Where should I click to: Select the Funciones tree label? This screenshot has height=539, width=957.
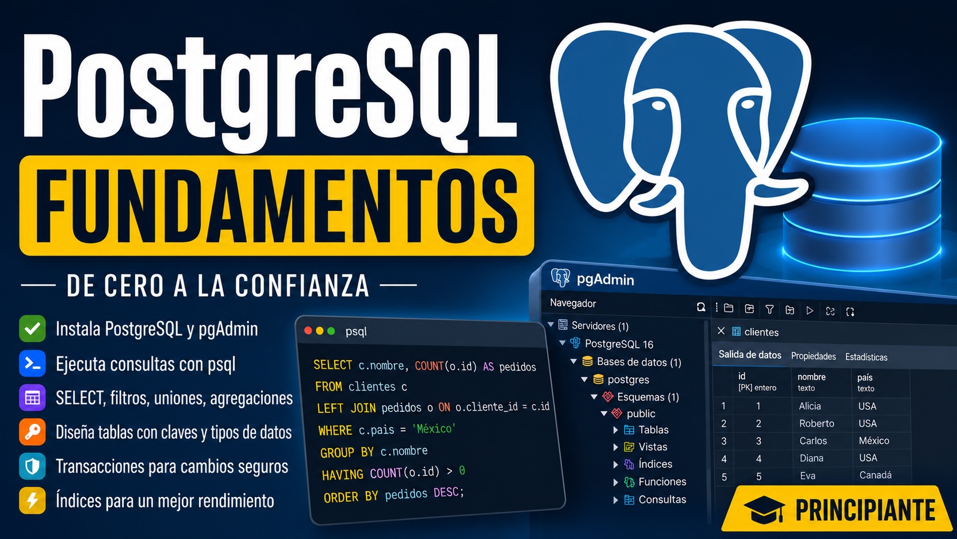(662, 482)
